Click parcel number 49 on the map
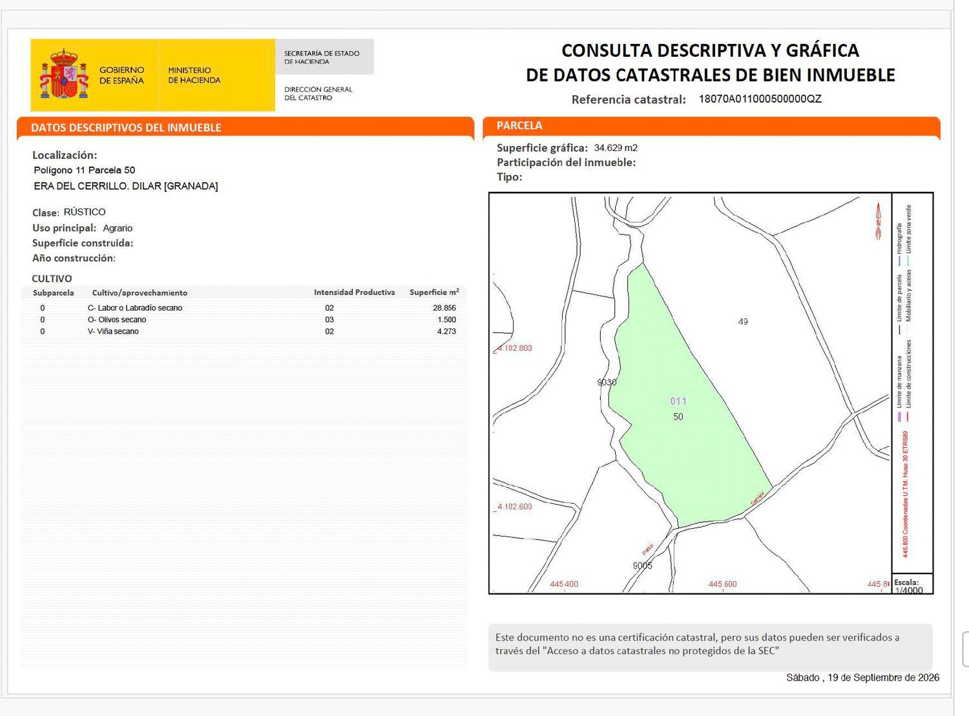969x716 pixels. click(x=743, y=322)
